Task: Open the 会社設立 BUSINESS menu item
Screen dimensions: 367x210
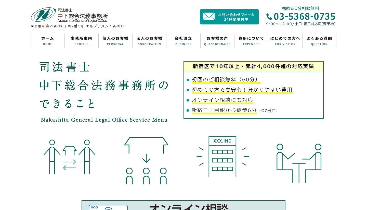Action: 183,41
